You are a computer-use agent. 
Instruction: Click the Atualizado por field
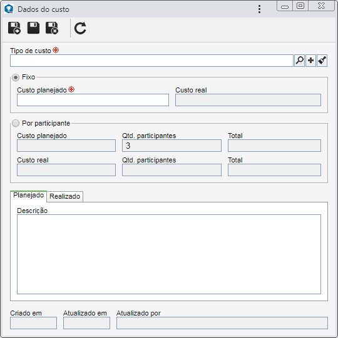(x=222, y=323)
